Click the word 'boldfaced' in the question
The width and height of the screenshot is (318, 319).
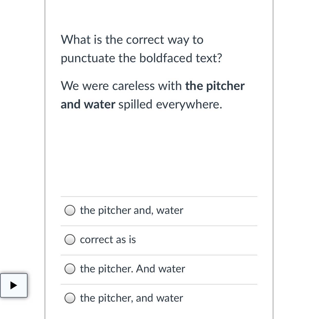pyautogui.click(x=166, y=58)
